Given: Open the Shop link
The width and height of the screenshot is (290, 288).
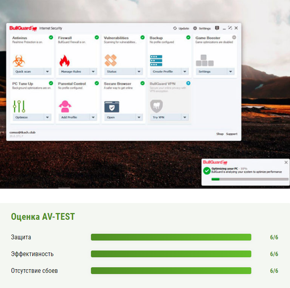Looking at the screenshot, I should click(x=220, y=134).
